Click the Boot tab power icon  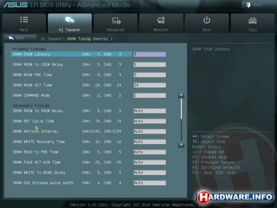pyautogui.click(x=207, y=20)
